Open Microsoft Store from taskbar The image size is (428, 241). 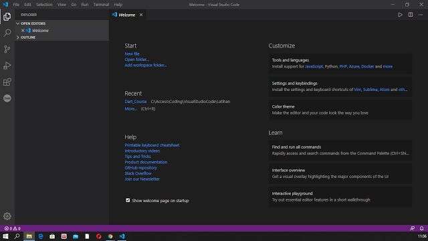[52, 236]
